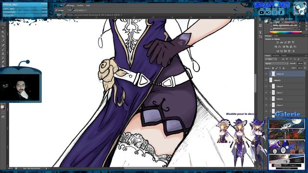Open the Affichage menu
The width and height of the screenshot is (308, 173).
(70, 5)
